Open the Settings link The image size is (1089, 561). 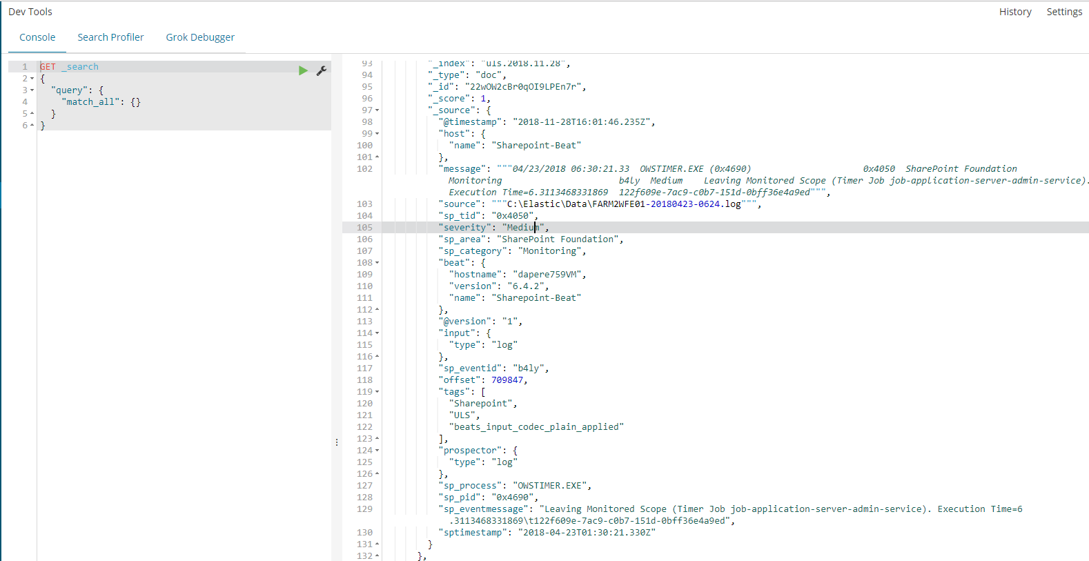click(x=1064, y=12)
